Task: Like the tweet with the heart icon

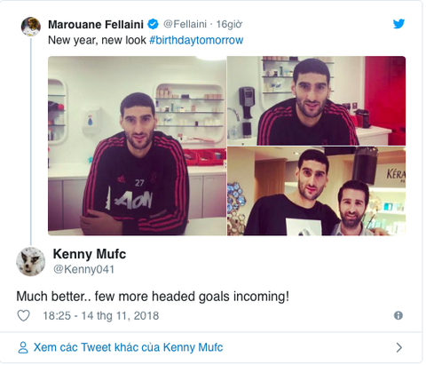Action: 23,315
